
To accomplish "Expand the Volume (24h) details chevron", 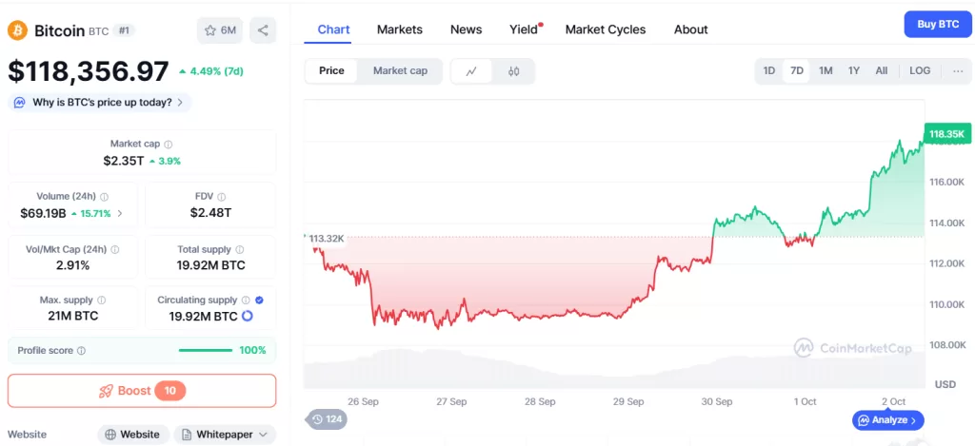I will coord(119,214).
